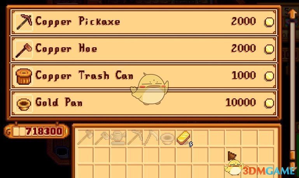
Task: Click the Copper Pickaxe icon in shop list
Action: click(x=24, y=22)
